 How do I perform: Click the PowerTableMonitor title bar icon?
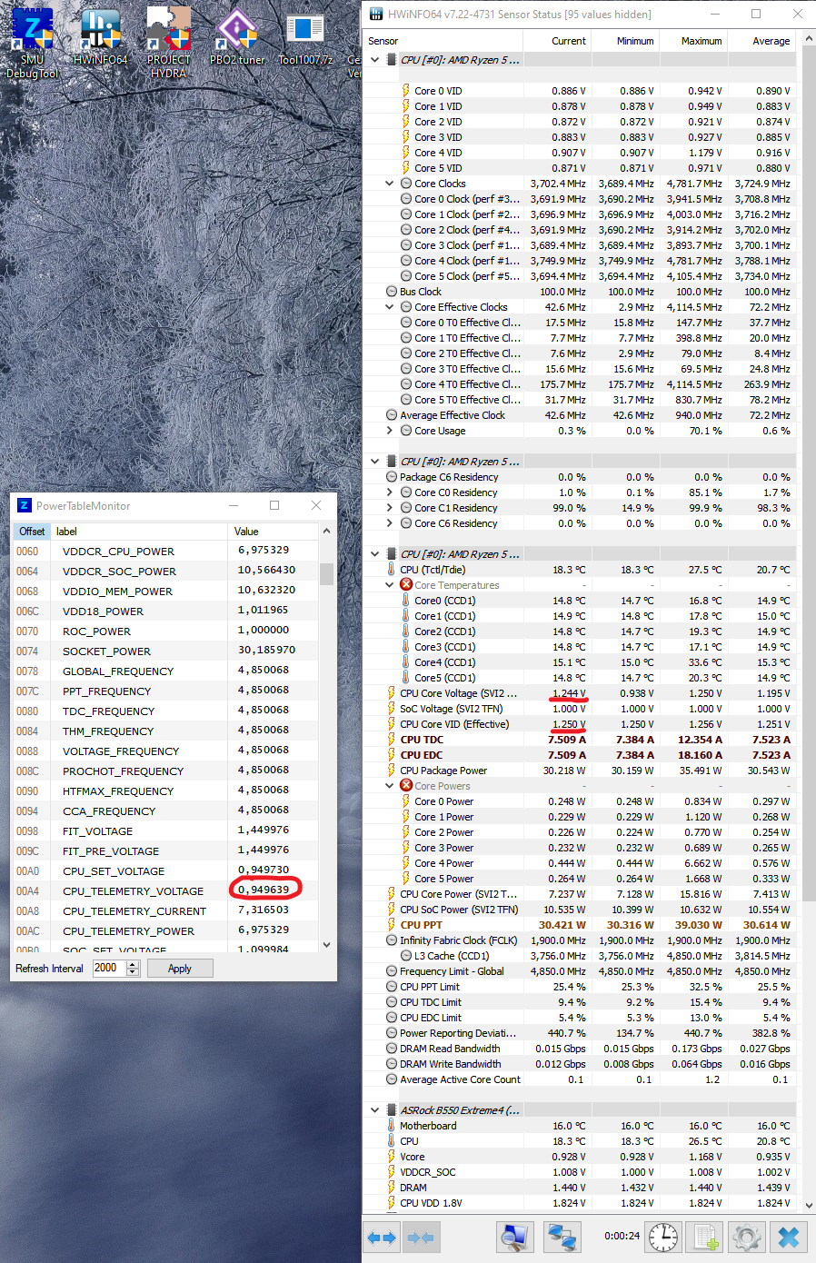pyautogui.click(x=25, y=505)
